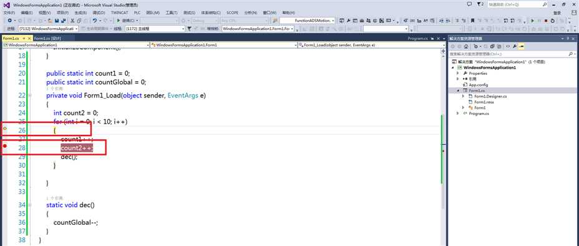This screenshot has height=246, width=579.
Task: Collapse the WindowsFormsApplication1 project node
Action: coord(452,67)
